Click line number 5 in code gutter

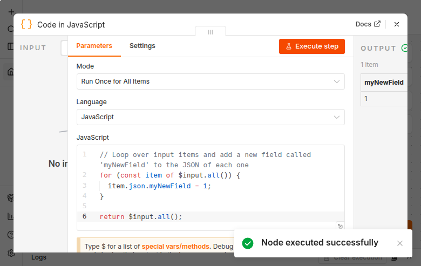pyautogui.click(x=84, y=206)
